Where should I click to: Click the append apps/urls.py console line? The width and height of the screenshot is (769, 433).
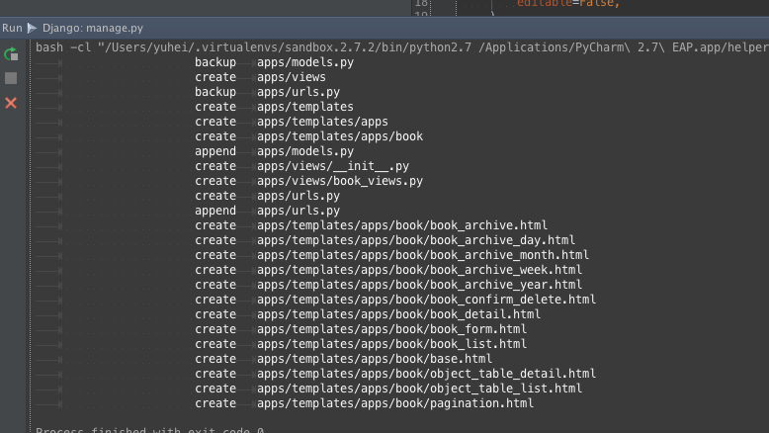tap(267, 211)
